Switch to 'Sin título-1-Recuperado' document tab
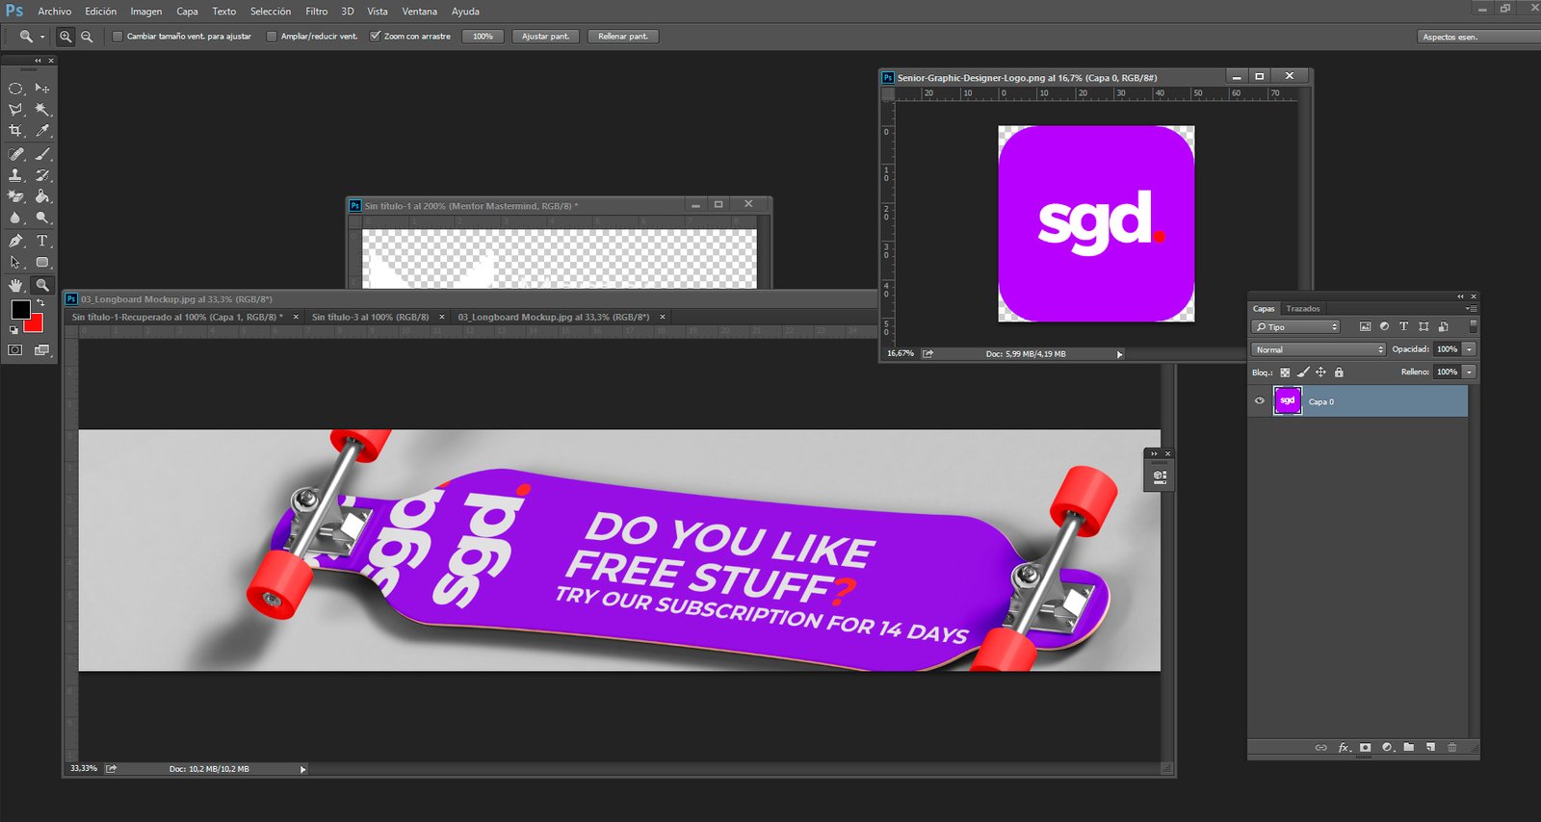The height and width of the screenshot is (822, 1541). (x=177, y=317)
